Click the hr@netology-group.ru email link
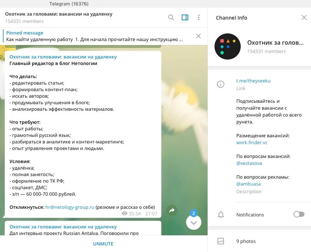Image resolution: width=311 pixels, height=252 pixels. click(70, 207)
